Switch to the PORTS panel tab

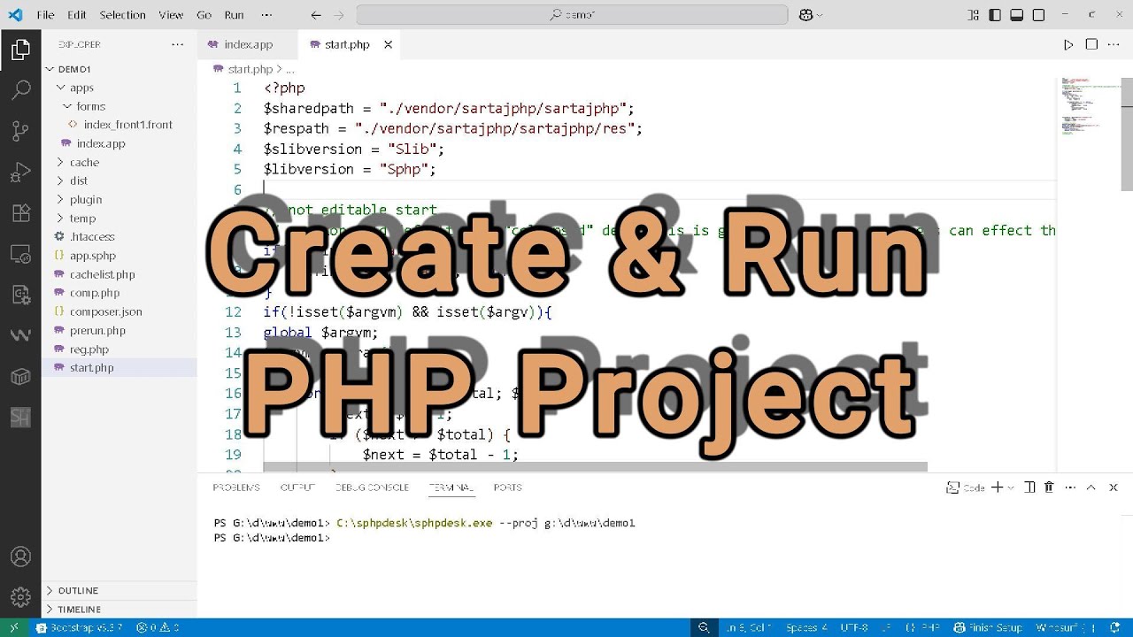pyautogui.click(x=508, y=487)
